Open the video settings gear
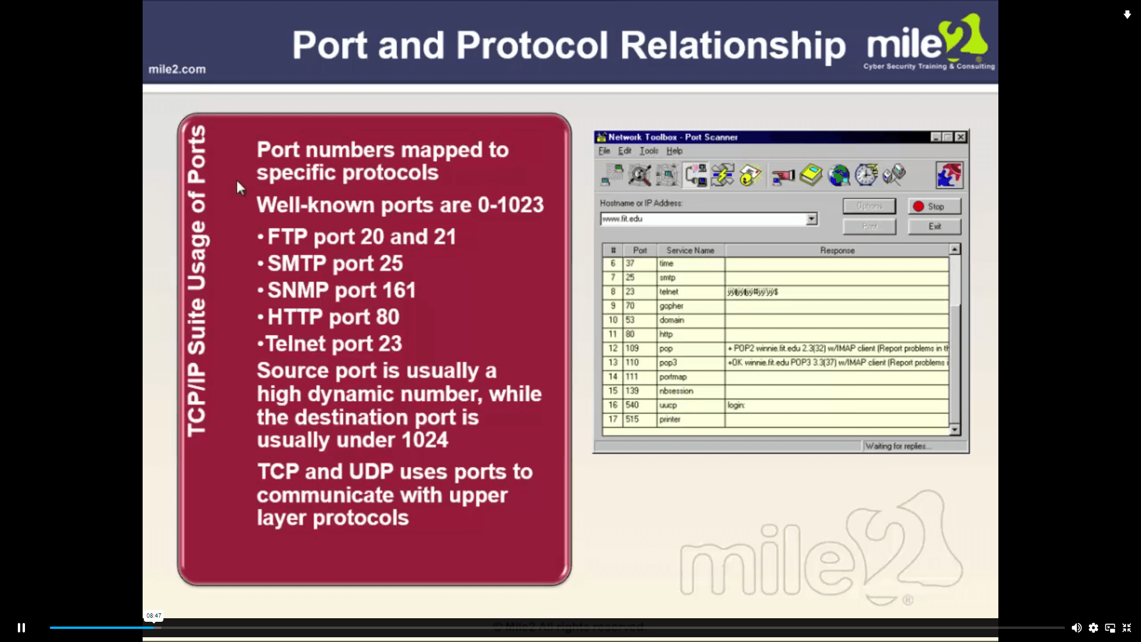1141x642 pixels. pos(1093,628)
